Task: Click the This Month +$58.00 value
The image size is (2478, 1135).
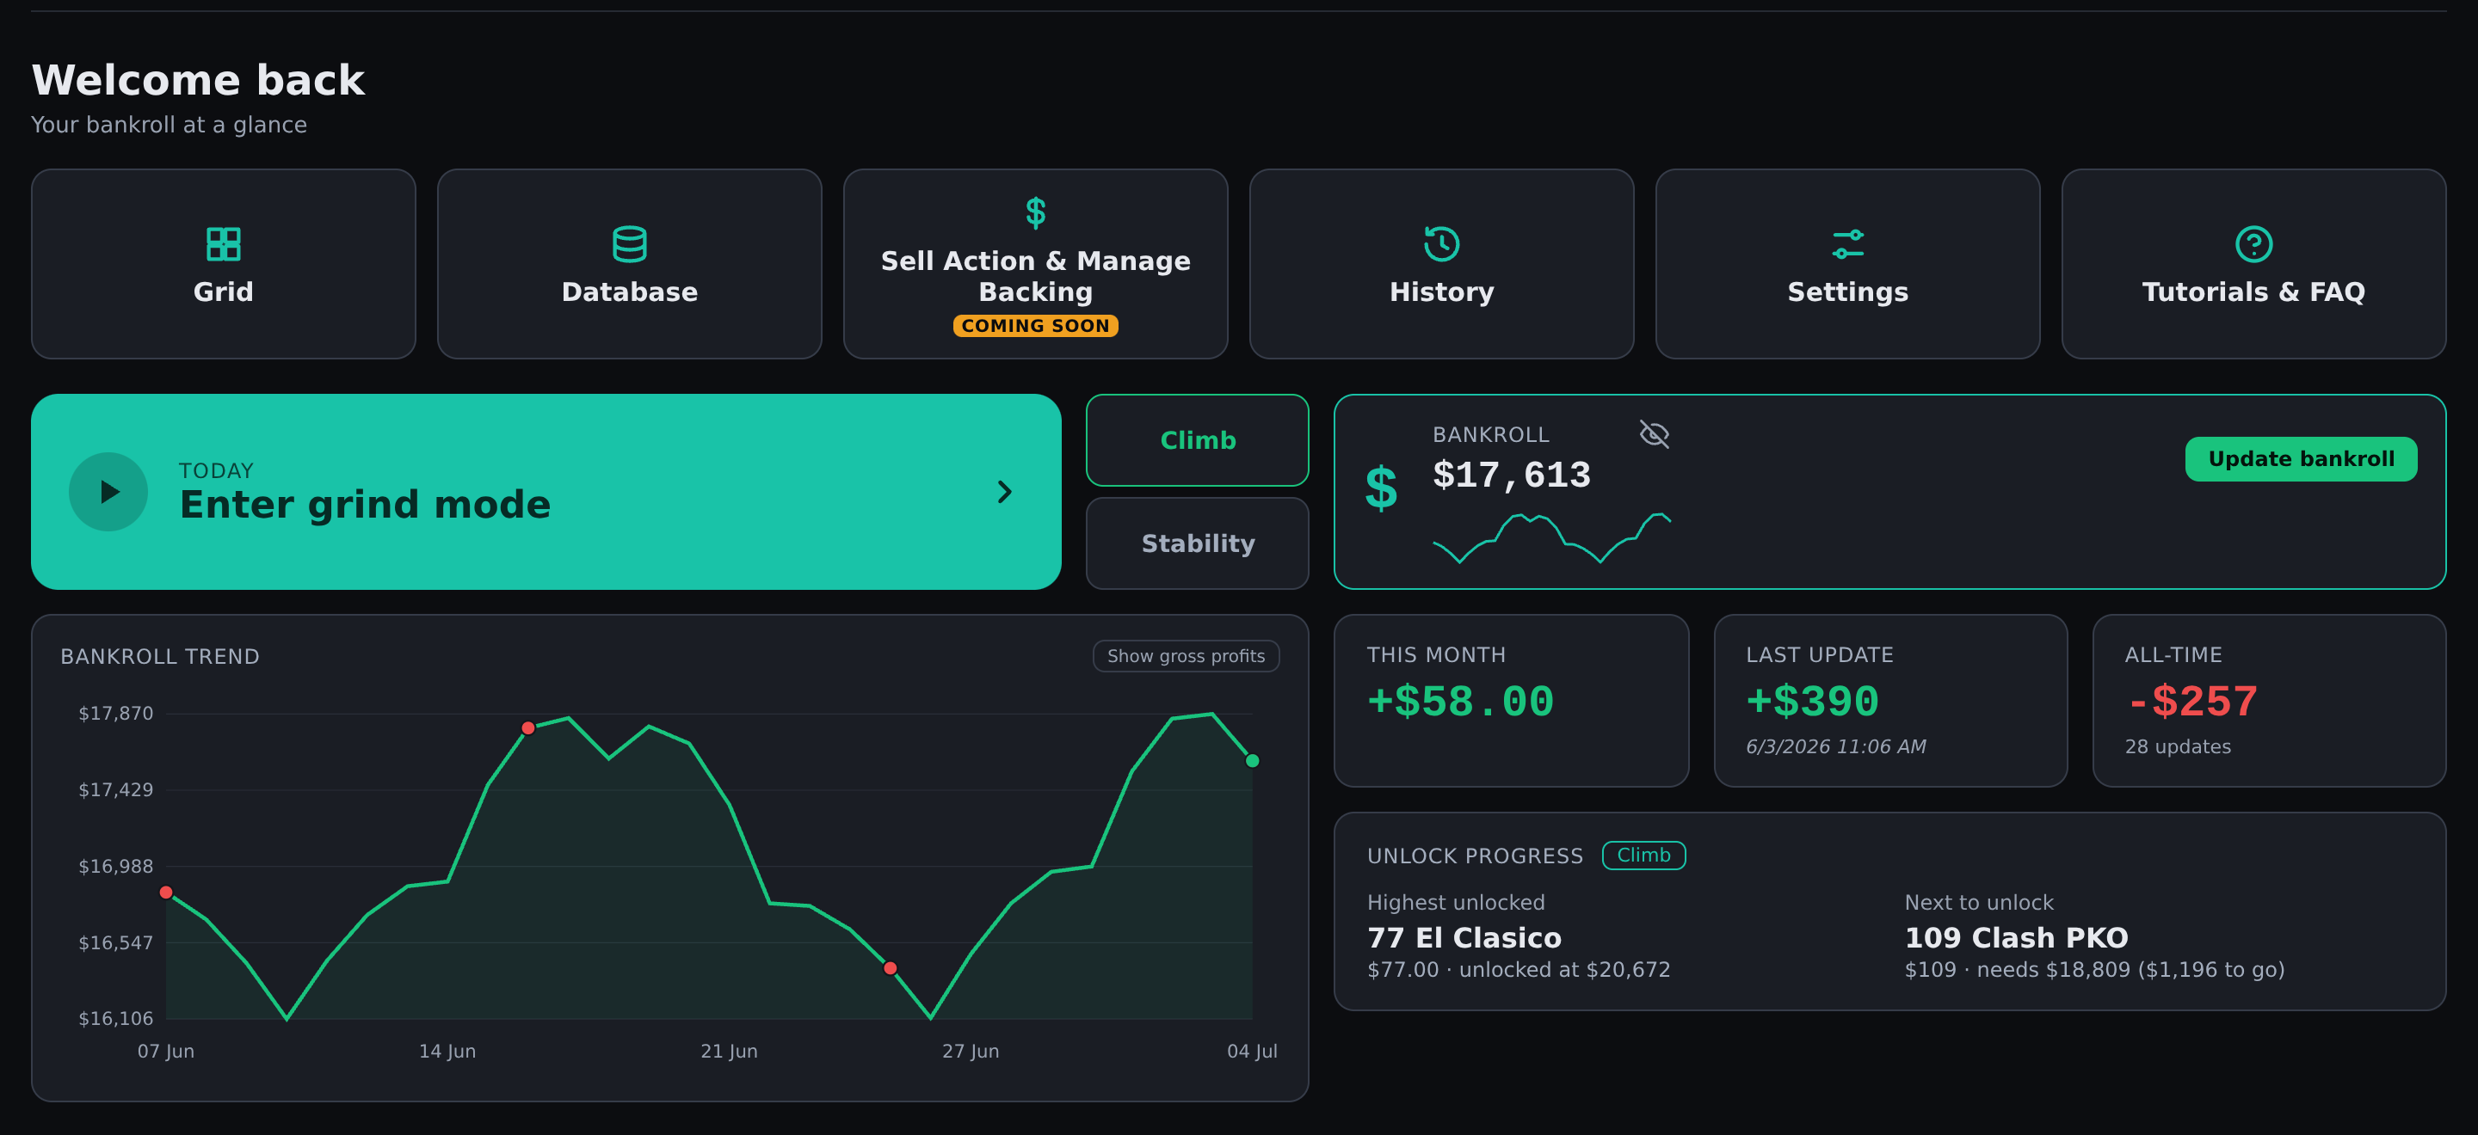Action: pyautogui.click(x=1459, y=702)
